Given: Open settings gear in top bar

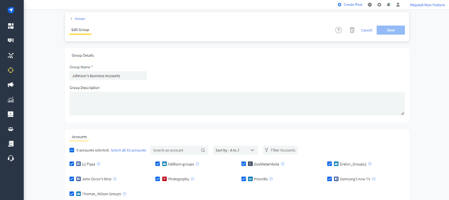Looking at the screenshot, I should pos(379,5).
